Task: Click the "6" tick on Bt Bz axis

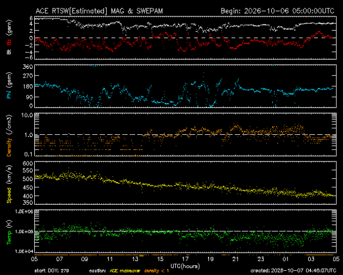Action: click(31, 18)
